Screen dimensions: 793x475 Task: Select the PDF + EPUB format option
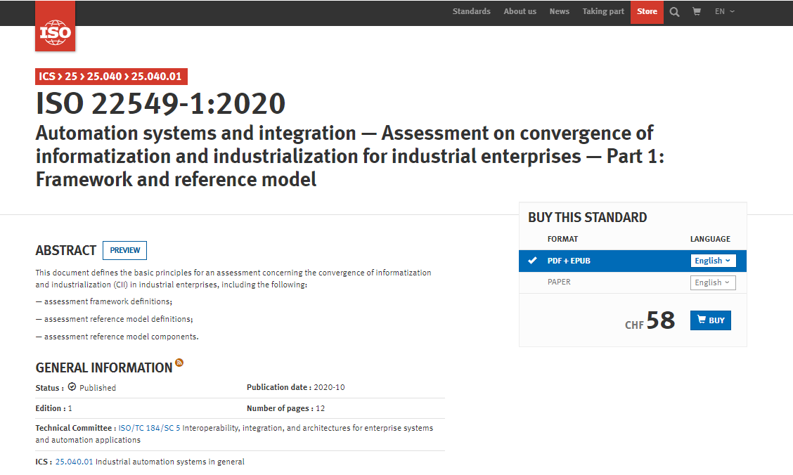point(569,261)
